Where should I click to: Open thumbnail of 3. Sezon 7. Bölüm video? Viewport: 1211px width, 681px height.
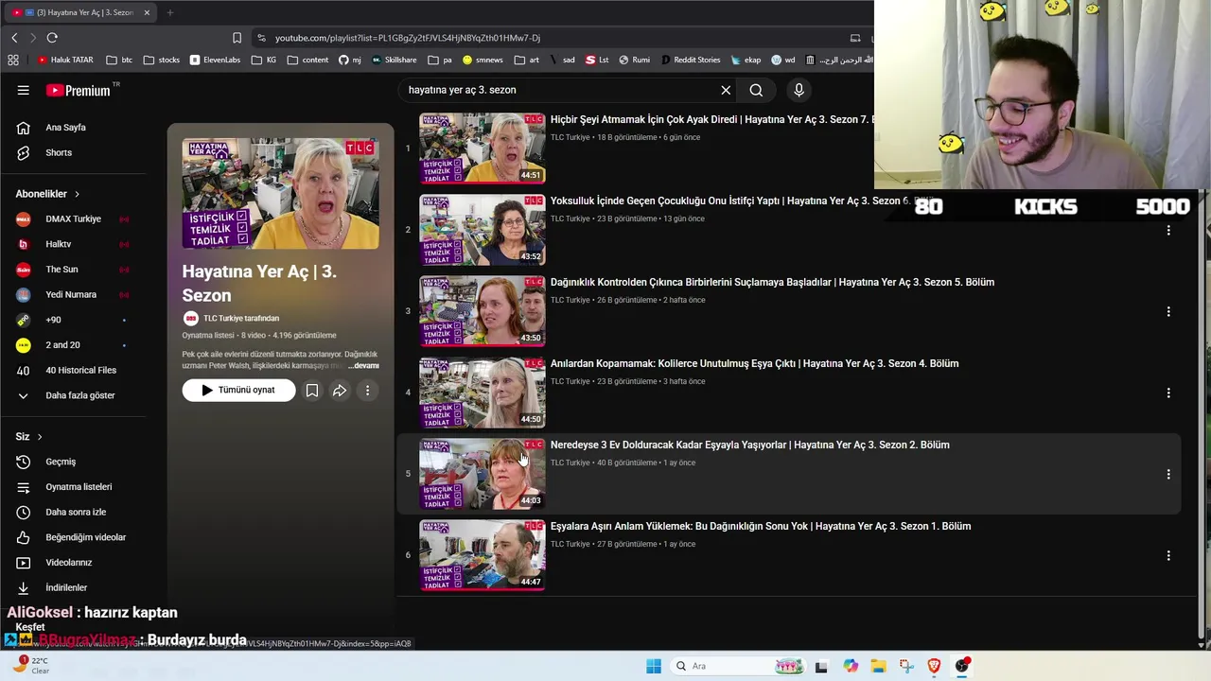483,148
